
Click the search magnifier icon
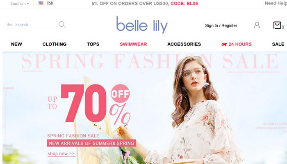[62, 24]
